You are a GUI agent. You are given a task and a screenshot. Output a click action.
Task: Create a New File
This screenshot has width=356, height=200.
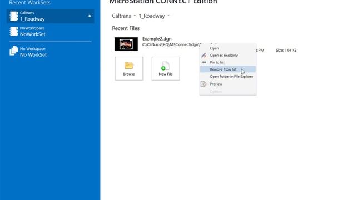pyautogui.click(x=166, y=68)
